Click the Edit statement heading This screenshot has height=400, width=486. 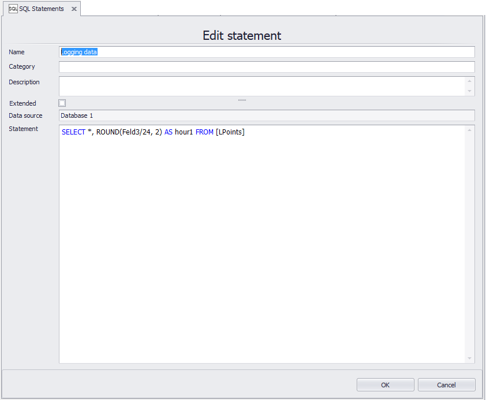coord(242,36)
